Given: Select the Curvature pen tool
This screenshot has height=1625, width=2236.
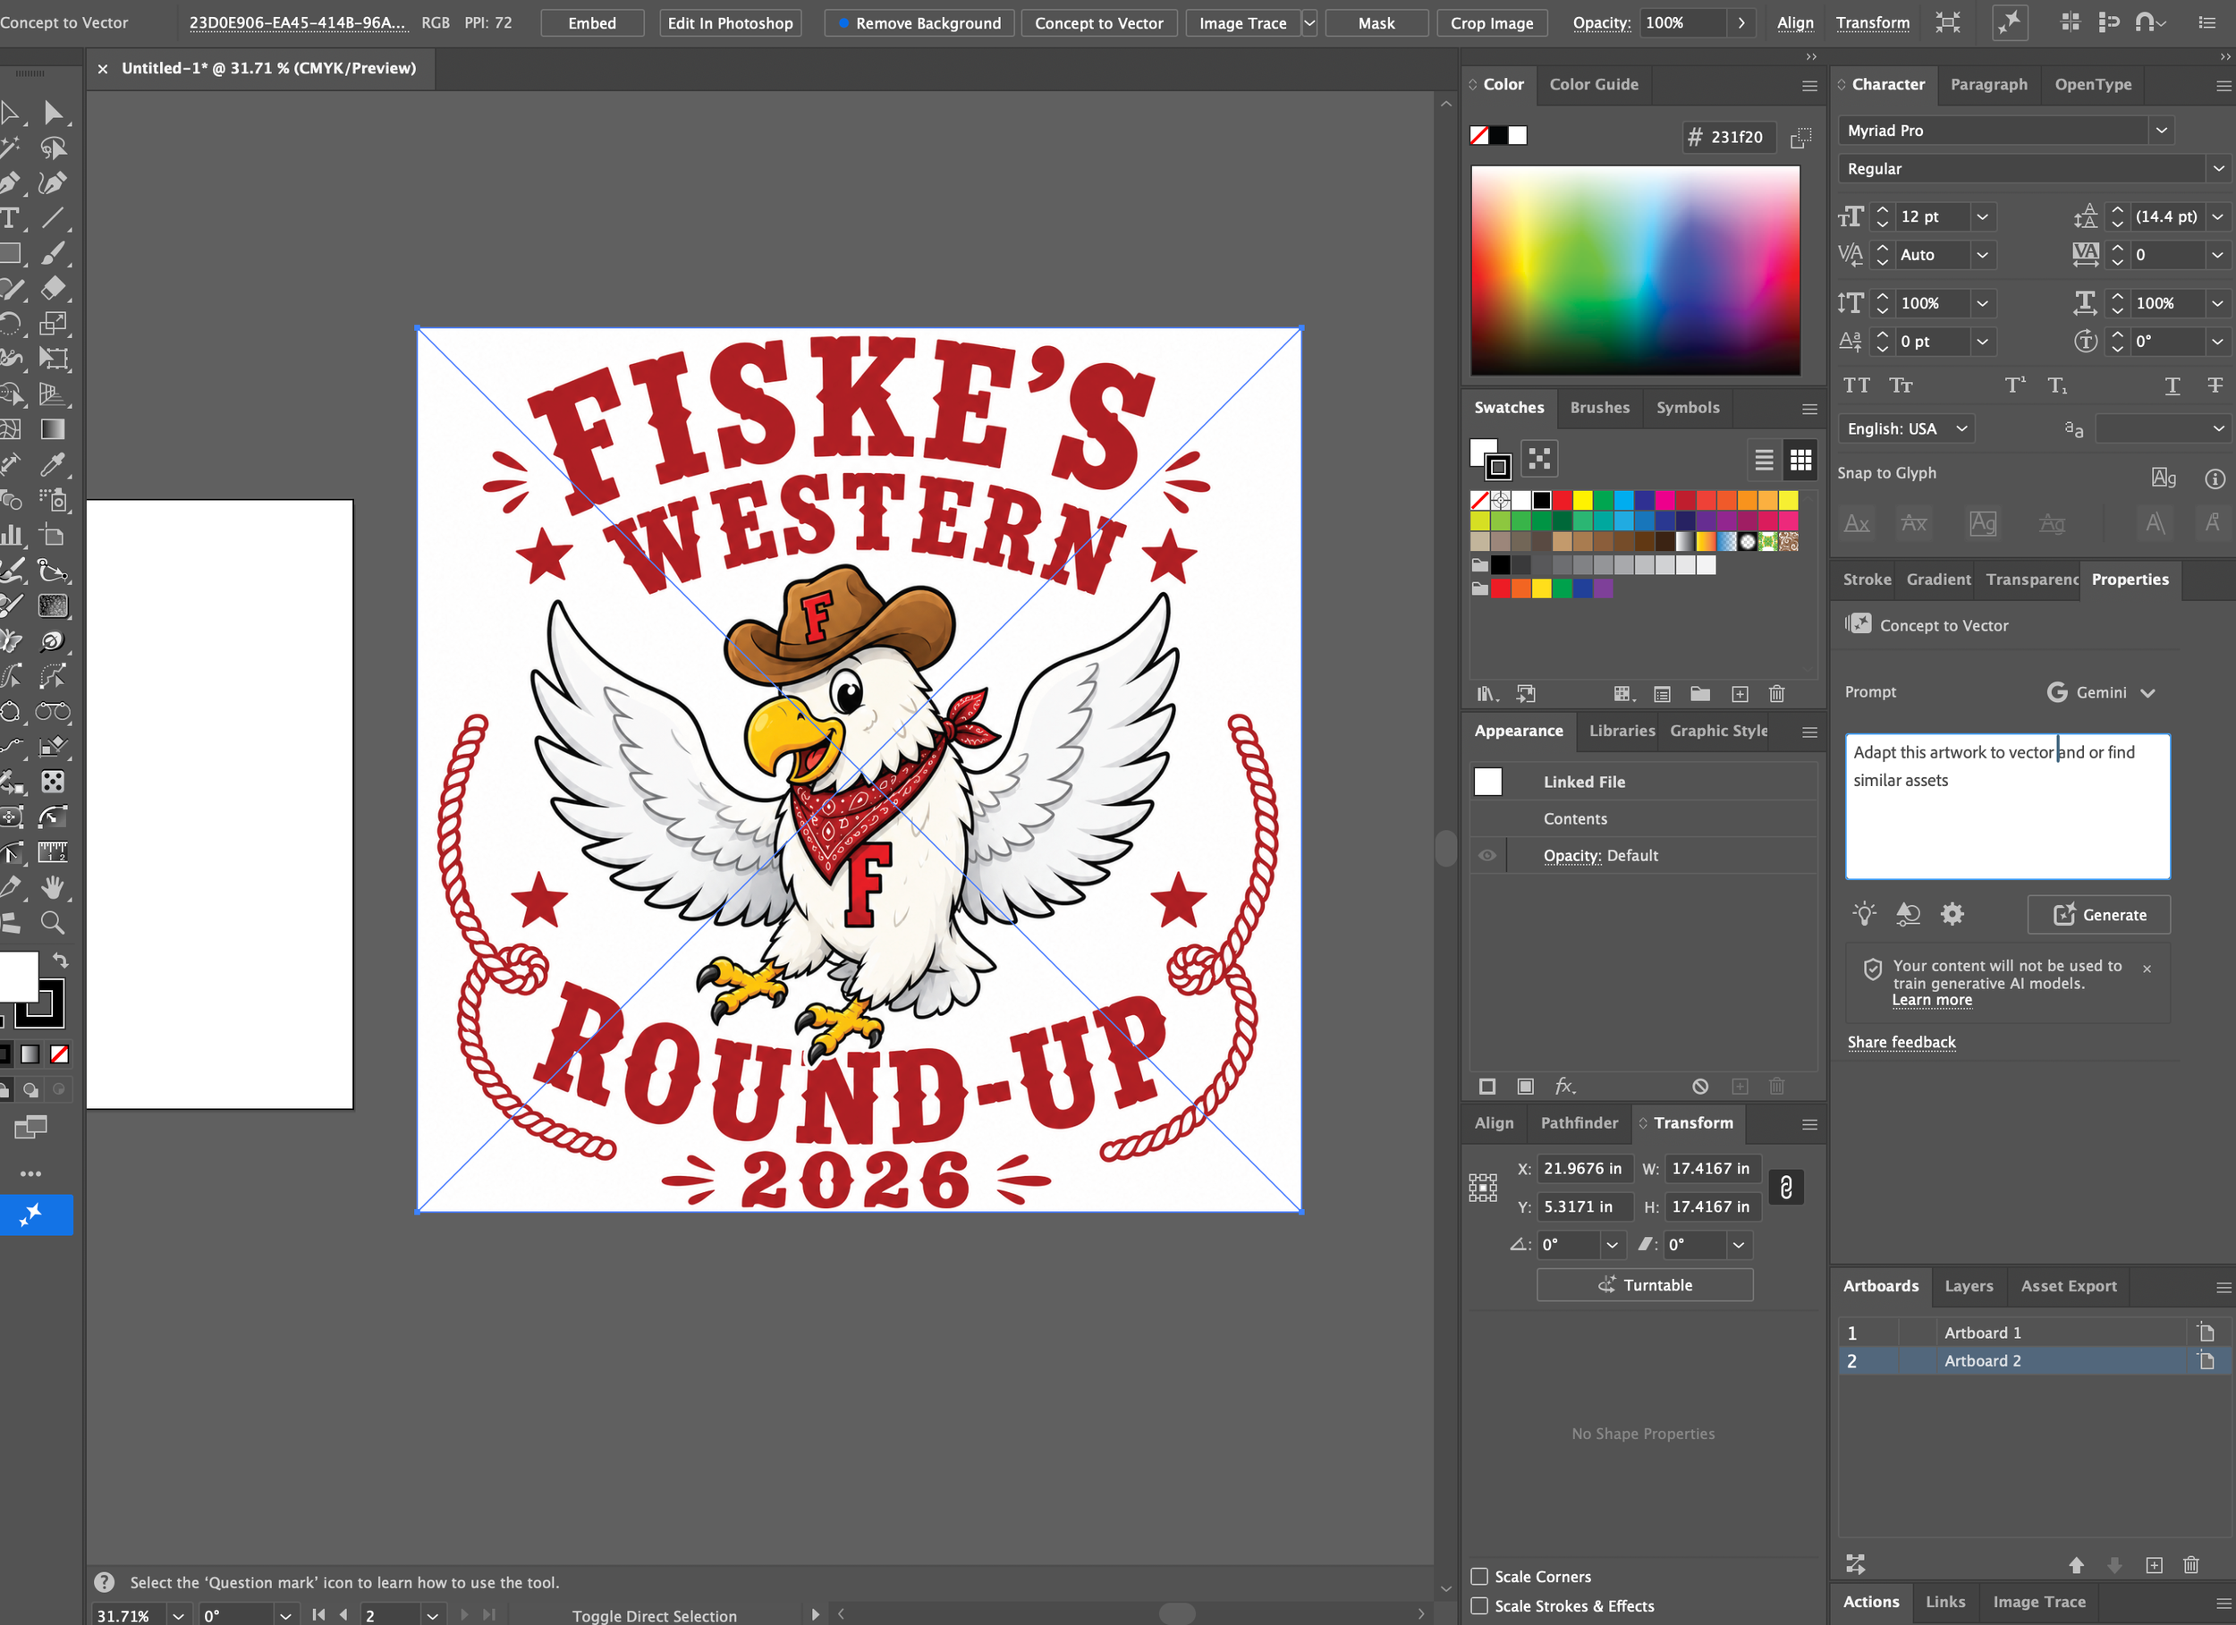Looking at the screenshot, I should (x=54, y=182).
